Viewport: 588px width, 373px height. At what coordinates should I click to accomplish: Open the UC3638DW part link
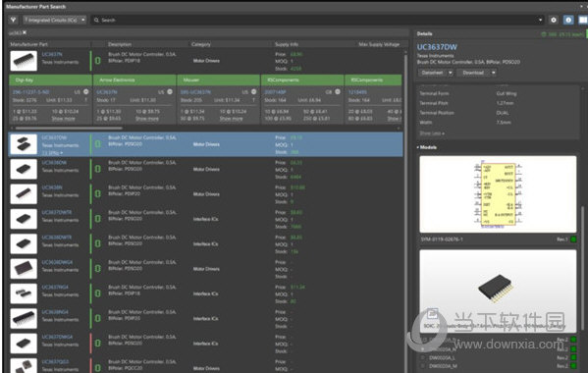[x=54, y=163]
